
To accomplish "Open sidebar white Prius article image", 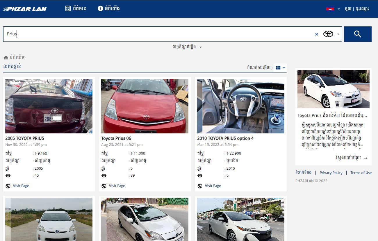I will click(334, 89).
